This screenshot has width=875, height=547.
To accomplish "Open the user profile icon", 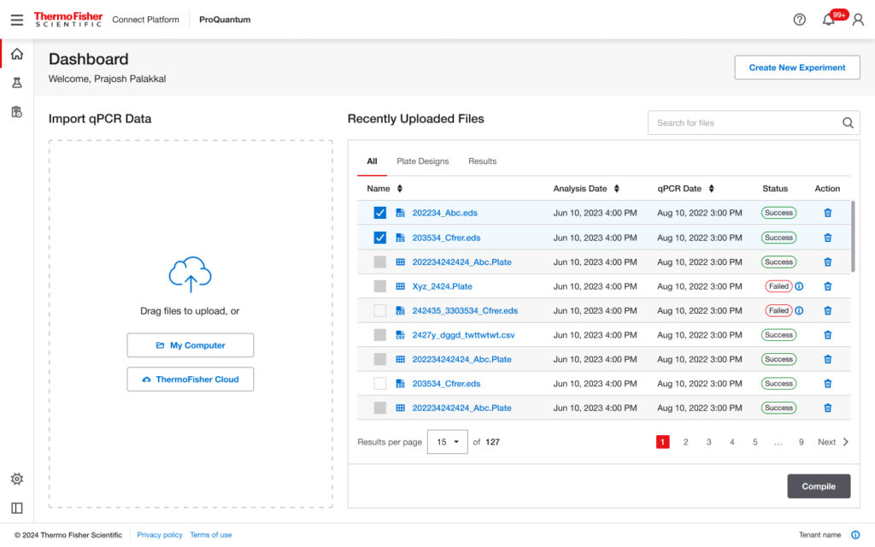I will coord(858,20).
